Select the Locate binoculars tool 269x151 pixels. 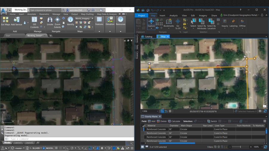[50, 21]
